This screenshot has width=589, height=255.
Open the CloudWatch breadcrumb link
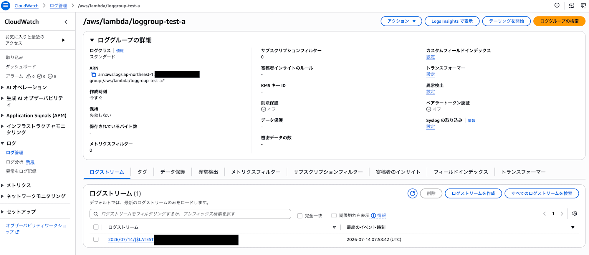[27, 6]
